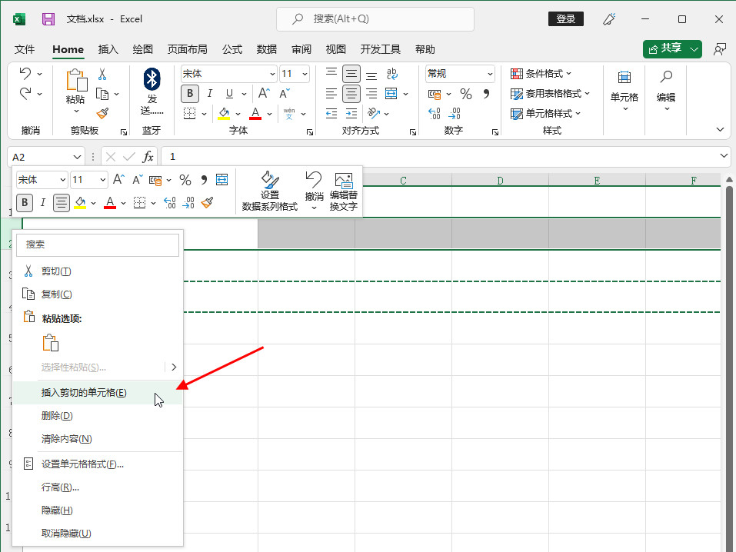Expand the 粘贴 dropdown arrow

76,111
